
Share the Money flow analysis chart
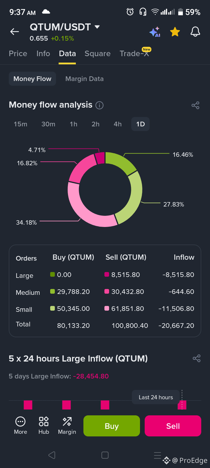coord(195,105)
